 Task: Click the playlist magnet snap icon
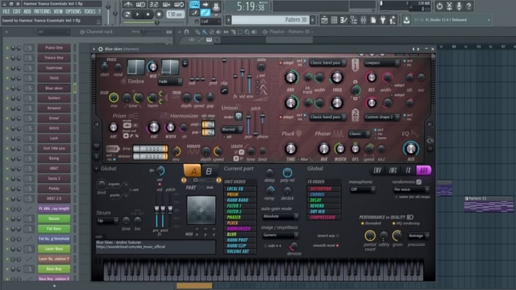coord(186,32)
